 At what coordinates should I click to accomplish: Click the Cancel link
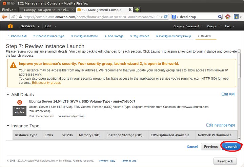[x=192, y=146]
